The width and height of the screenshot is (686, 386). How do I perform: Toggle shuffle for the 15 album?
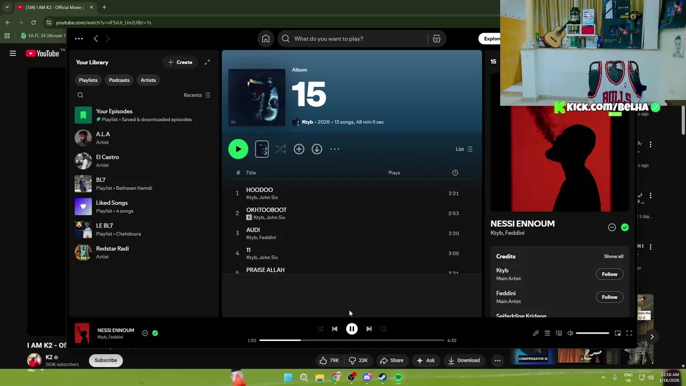point(281,149)
